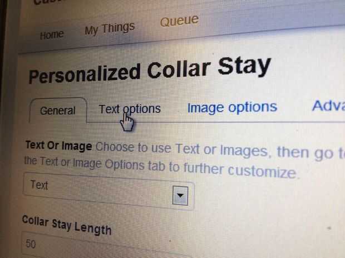The width and height of the screenshot is (345, 258).
Task: Click the 'Text Or Image' bold label
Action: (x=59, y=146)
